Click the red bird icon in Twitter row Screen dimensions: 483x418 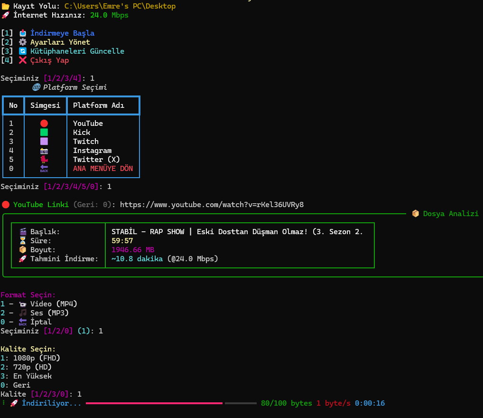coord(44,160)
